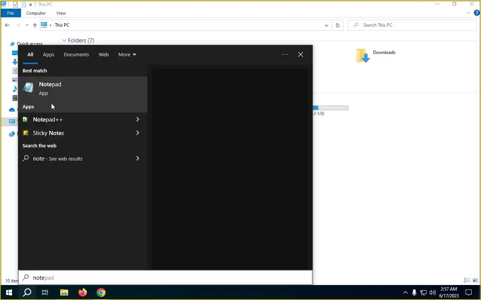Select the Web search tab
Screen dimensions: 481x300
click(x=104, y=54)
